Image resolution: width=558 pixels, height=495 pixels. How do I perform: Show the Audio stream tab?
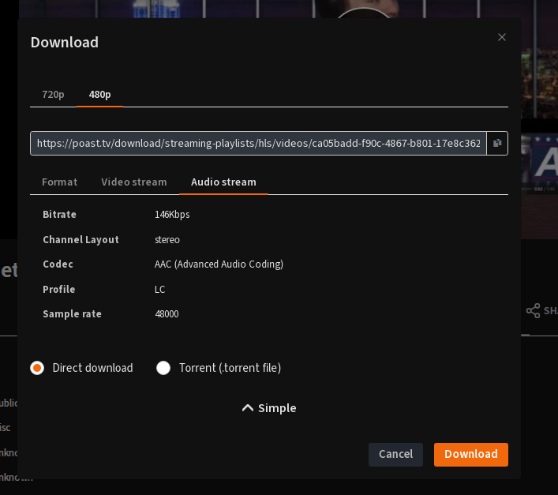pyautogui.click(x=223, y=182)
